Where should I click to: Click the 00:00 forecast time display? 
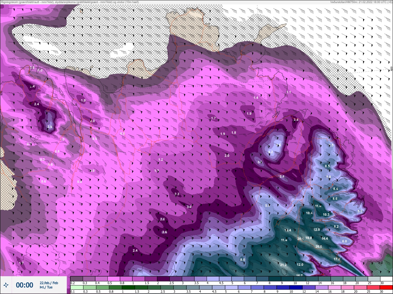tap(25, 285)
